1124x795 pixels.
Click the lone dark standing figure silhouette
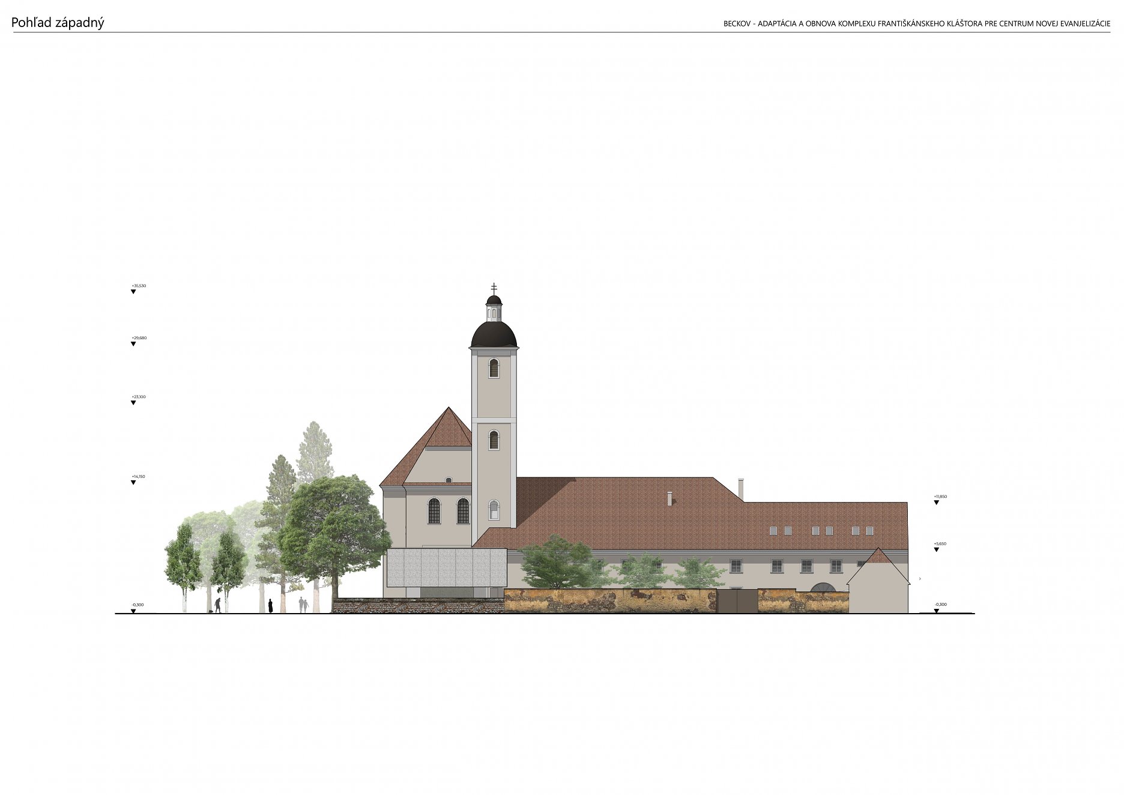tap(271, 605)
